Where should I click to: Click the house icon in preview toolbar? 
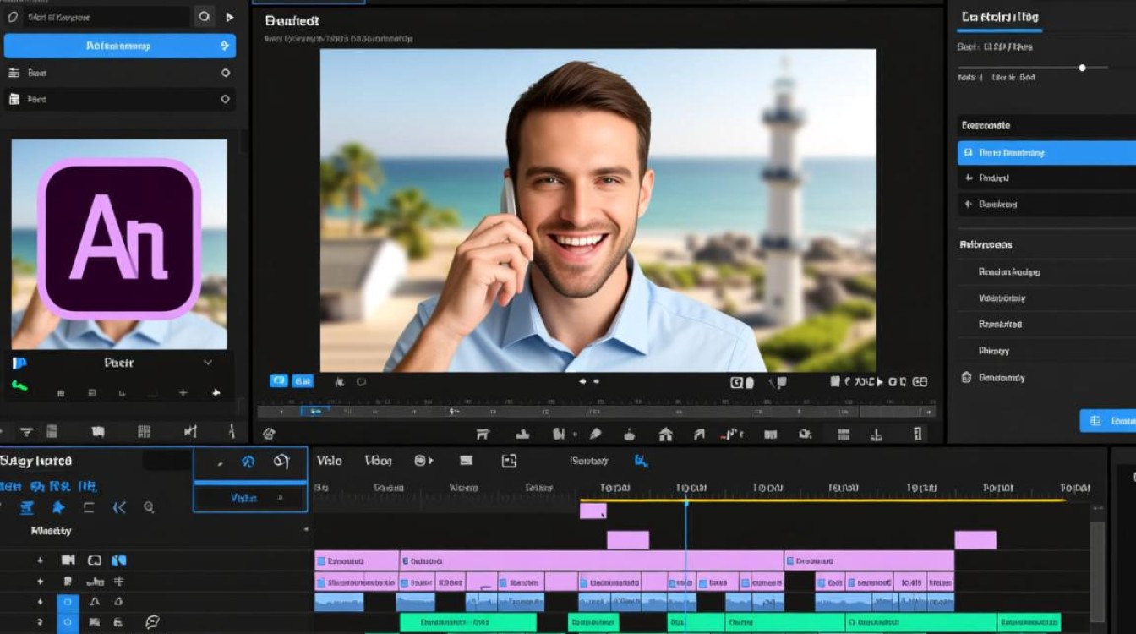coord(665,434)
